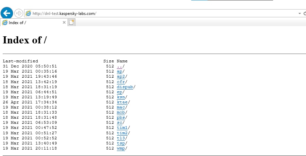
Task: Click the timestamp '18 Mar 2021 18:31:48'
Action: click(x=30, y=117)
